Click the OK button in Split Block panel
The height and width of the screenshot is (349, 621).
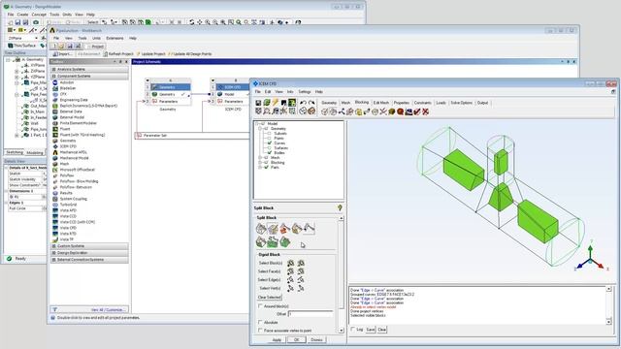tap(296, 340)
